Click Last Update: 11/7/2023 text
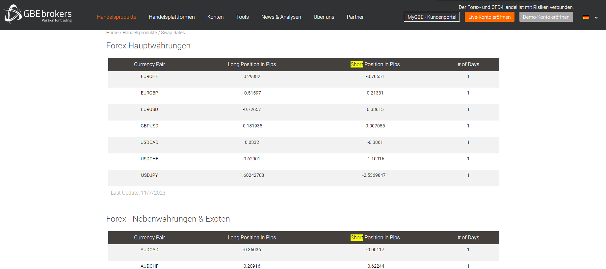The width and height of the screenshot is (606, 269). tap(138, 193)
